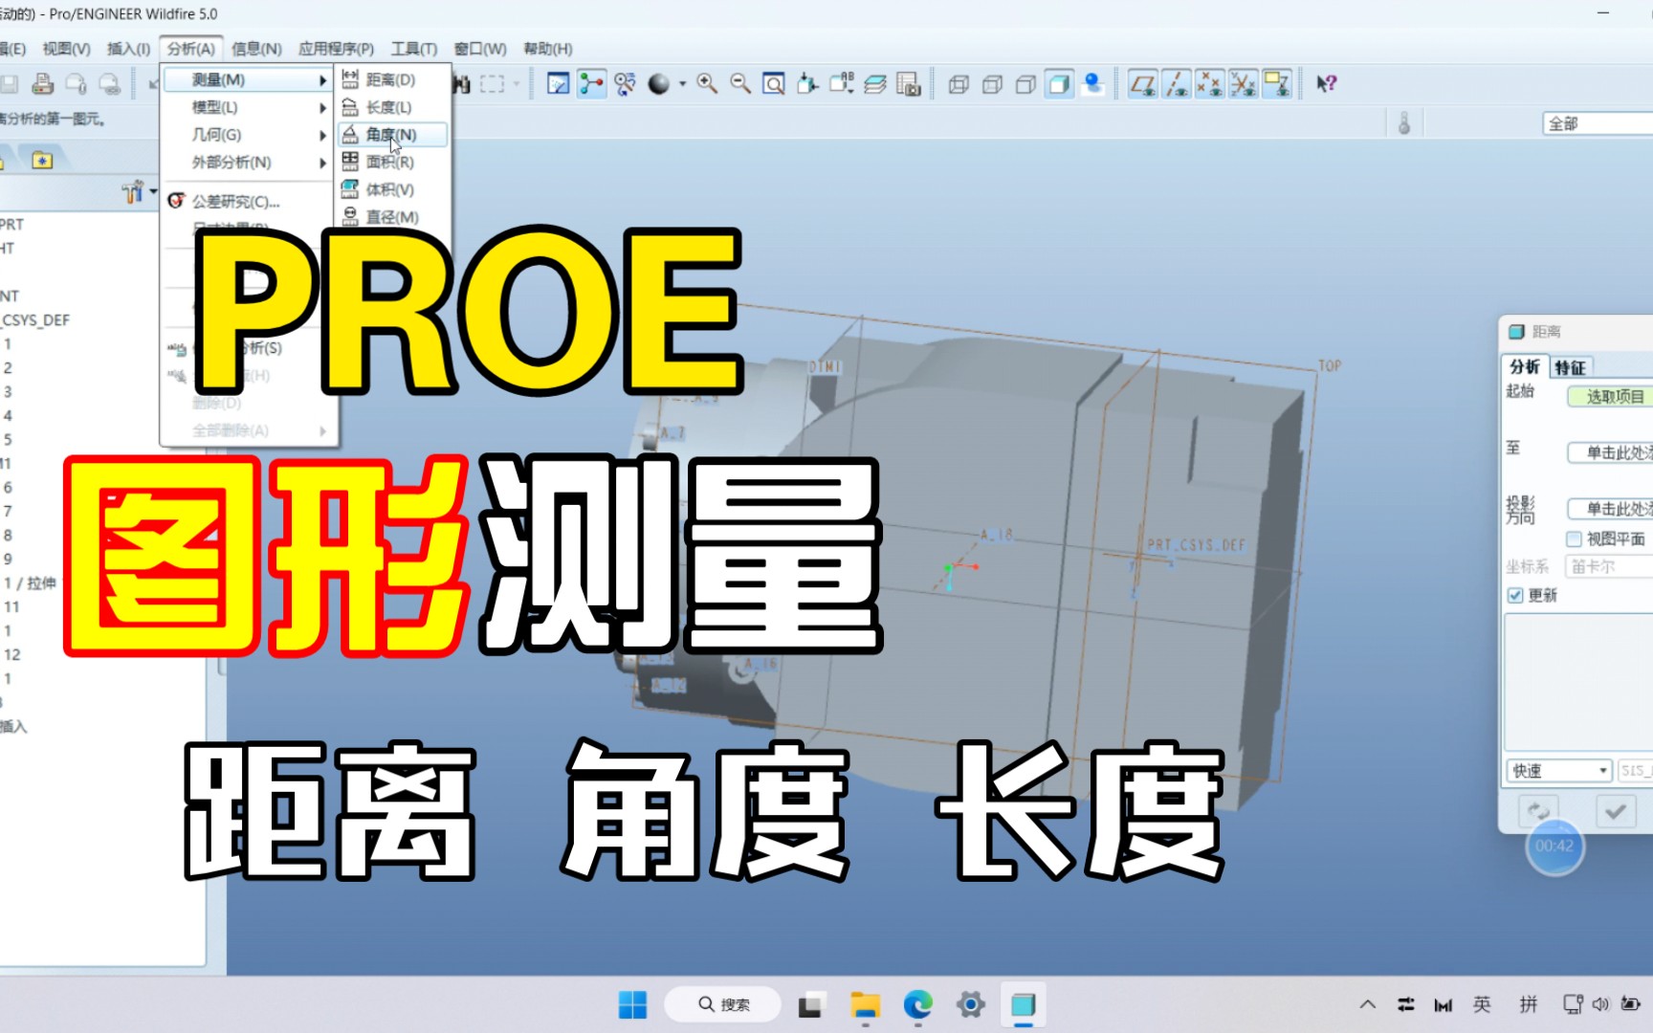Switch to wireframe display icon
The height and width of the screenshot is (1033, 1653).
959,84
